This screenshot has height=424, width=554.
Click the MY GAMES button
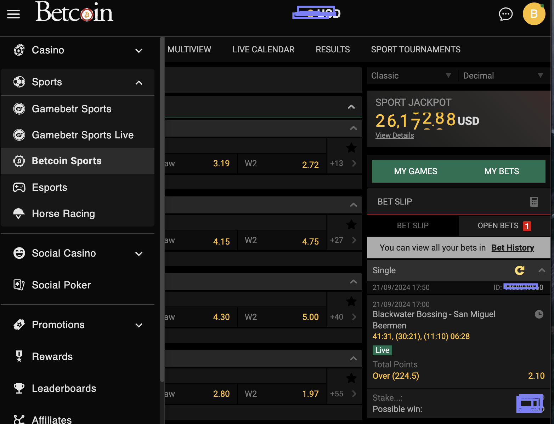[x=415, y=171]
